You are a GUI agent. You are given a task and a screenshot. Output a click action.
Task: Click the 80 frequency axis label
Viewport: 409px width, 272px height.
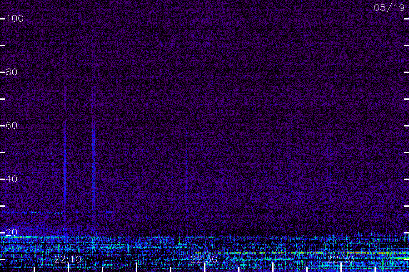coord(11,72)
